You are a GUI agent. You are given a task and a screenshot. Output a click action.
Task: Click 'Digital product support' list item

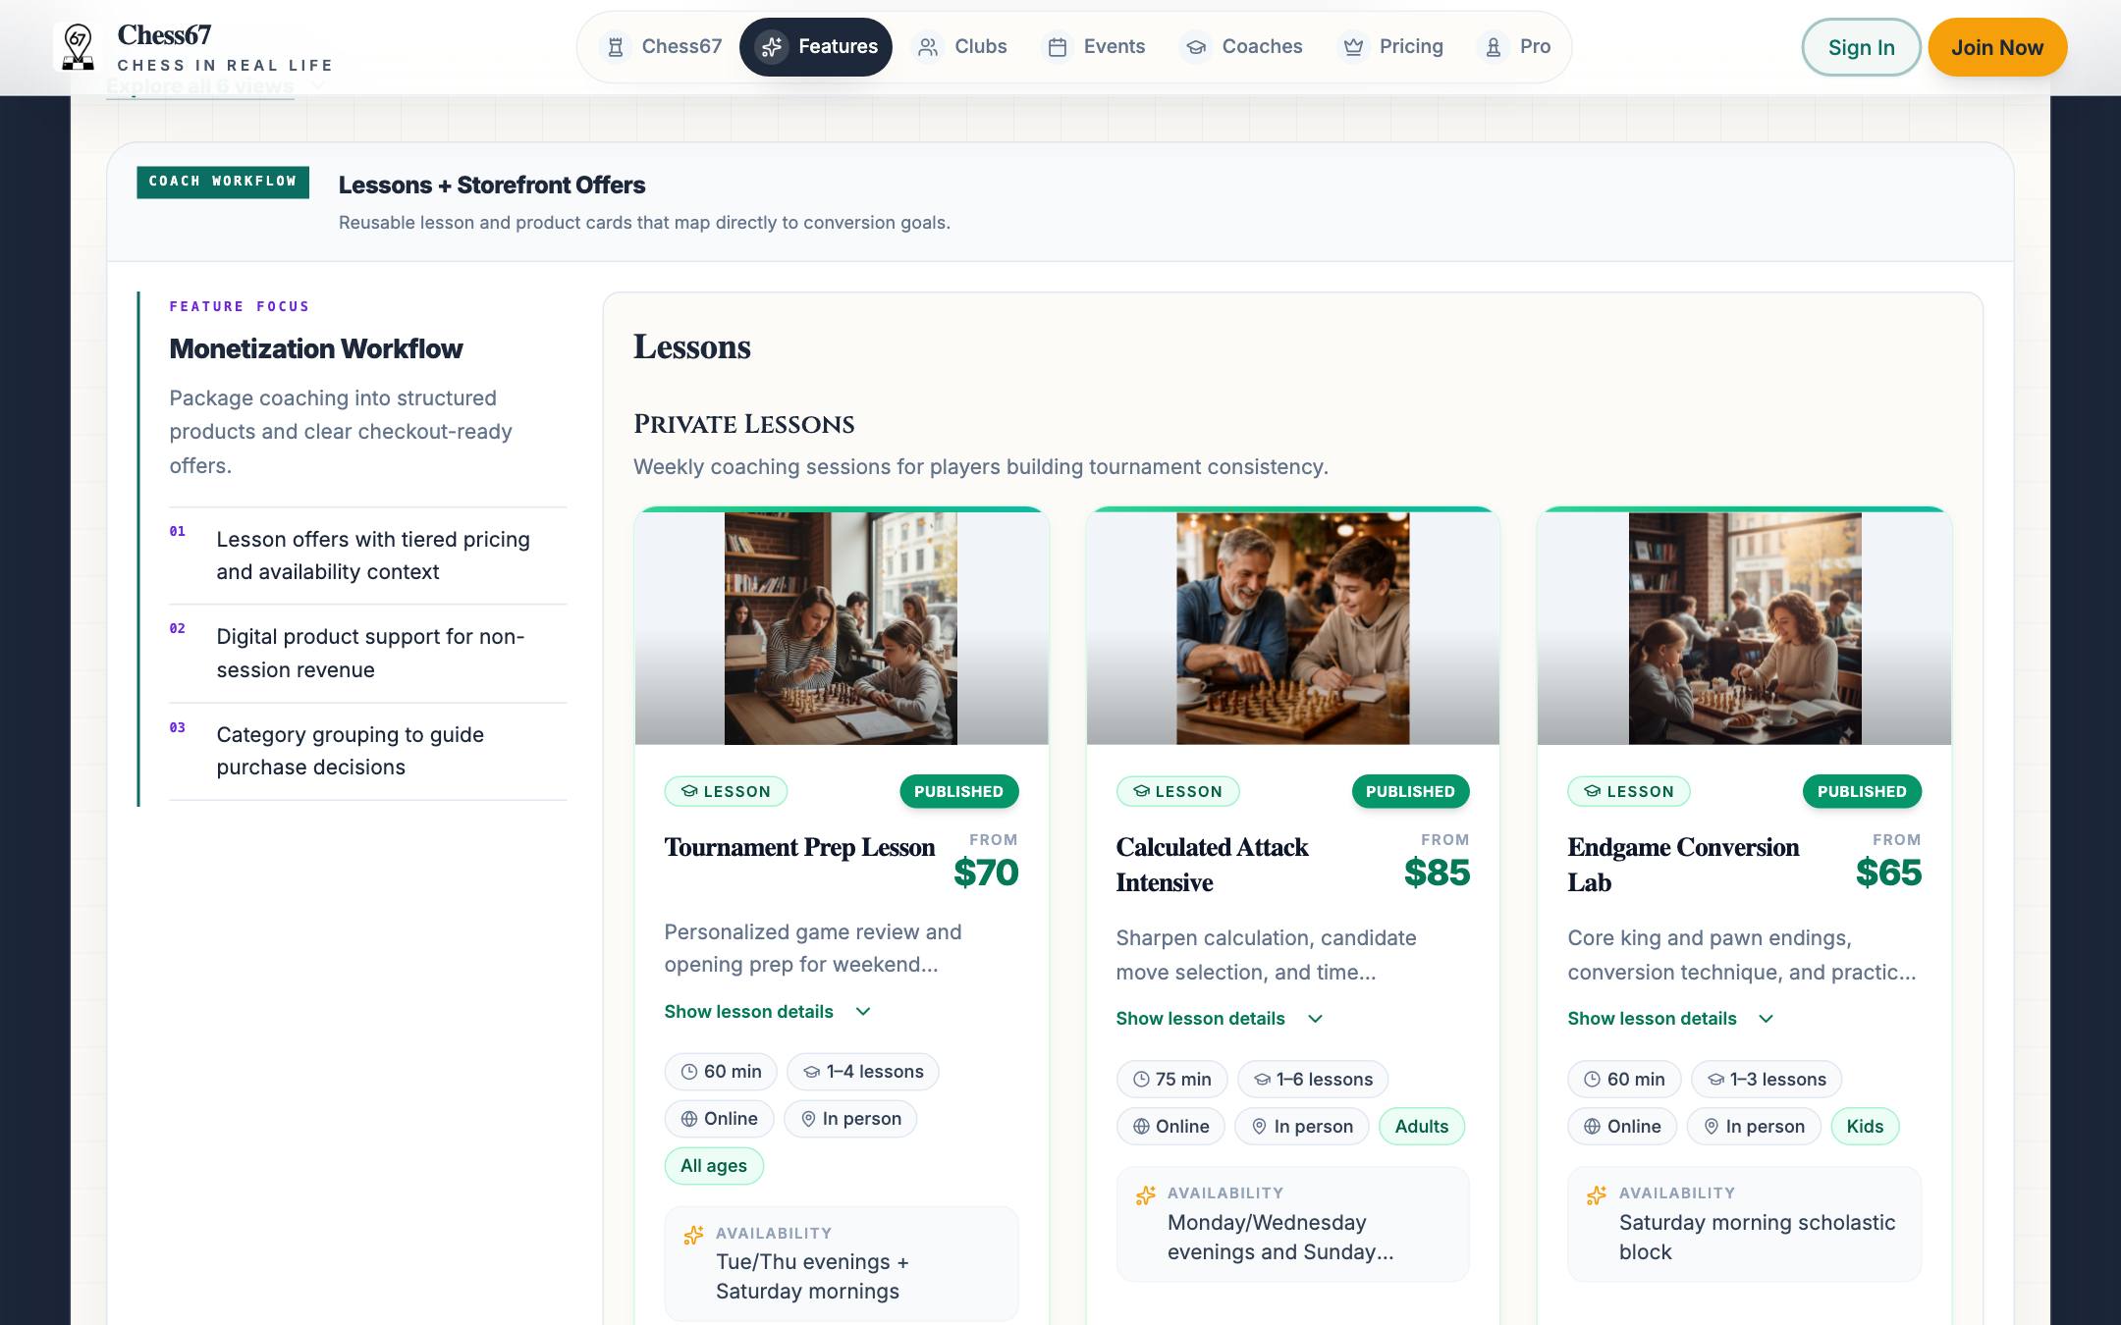(x=370, y=654)
